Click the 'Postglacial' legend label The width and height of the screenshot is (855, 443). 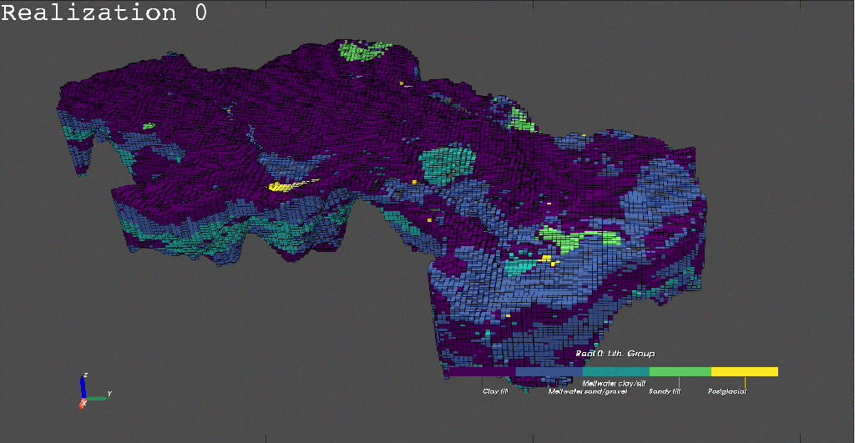[x=726, y=390]
